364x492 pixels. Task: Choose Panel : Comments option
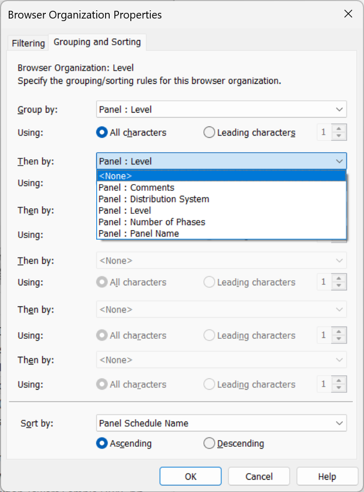click(x=136, y=188)
